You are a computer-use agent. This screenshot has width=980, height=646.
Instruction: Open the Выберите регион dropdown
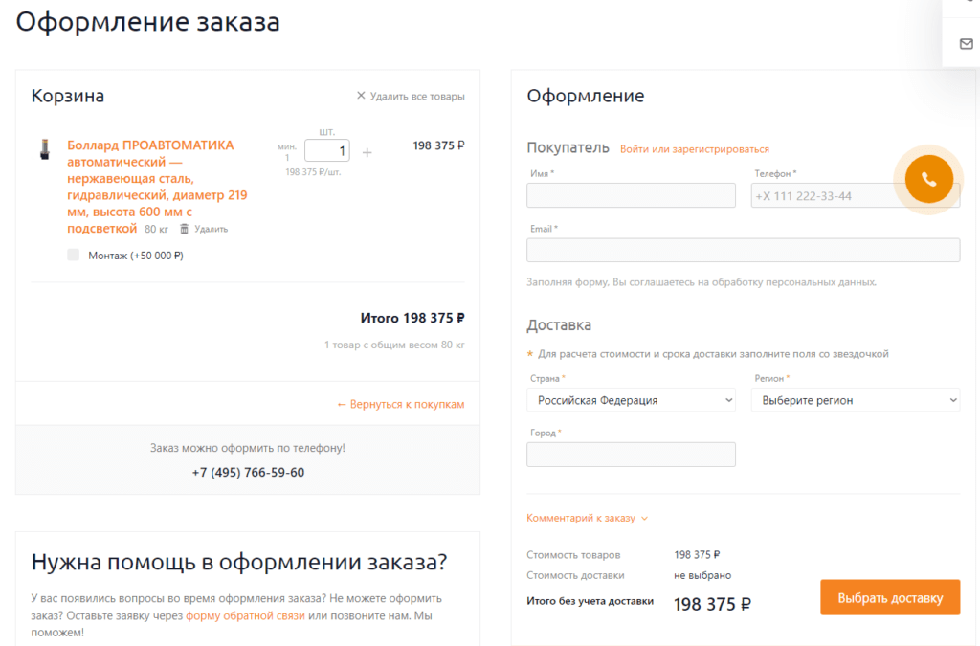(855, 400)
